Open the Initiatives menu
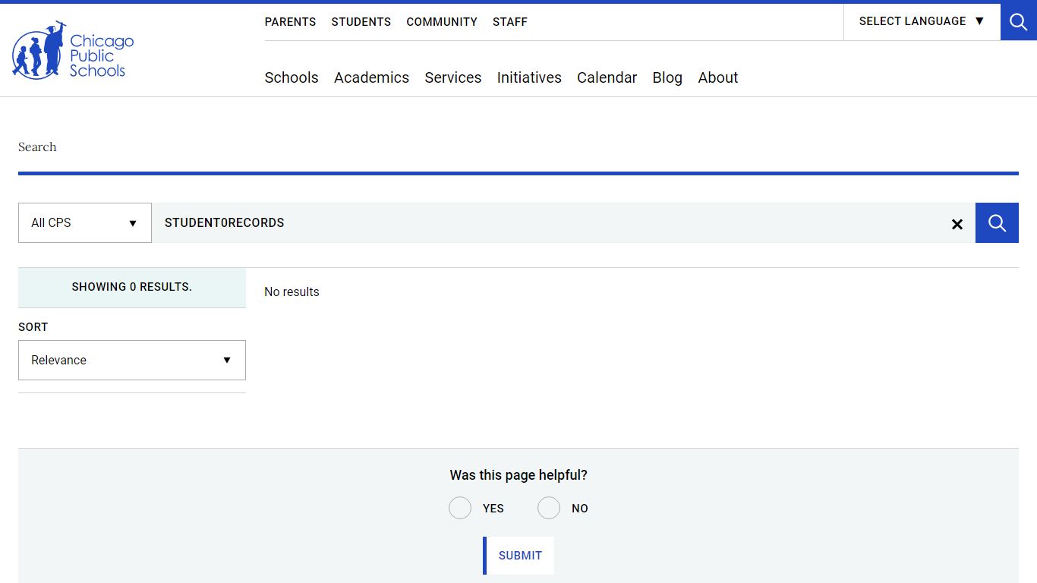This screenshot has width=1037, height=583. pos(529,77)
